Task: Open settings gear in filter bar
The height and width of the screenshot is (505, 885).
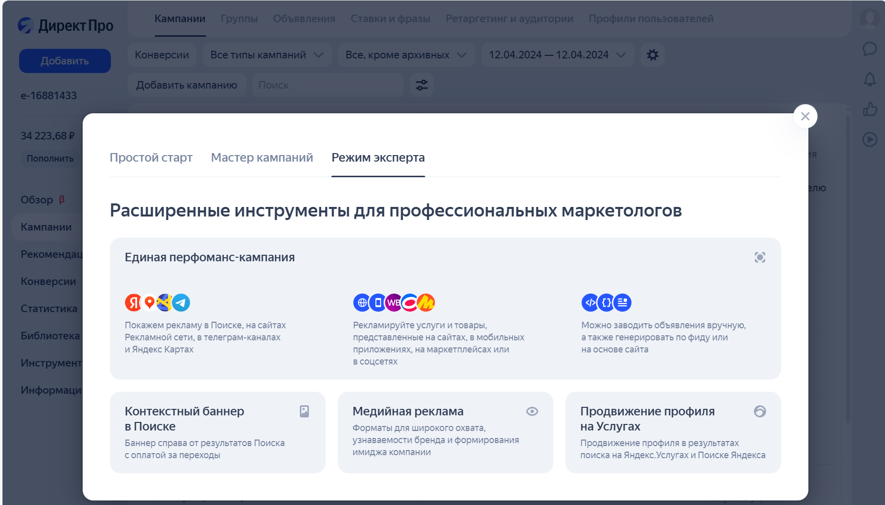Action: [x=653, y=55]
